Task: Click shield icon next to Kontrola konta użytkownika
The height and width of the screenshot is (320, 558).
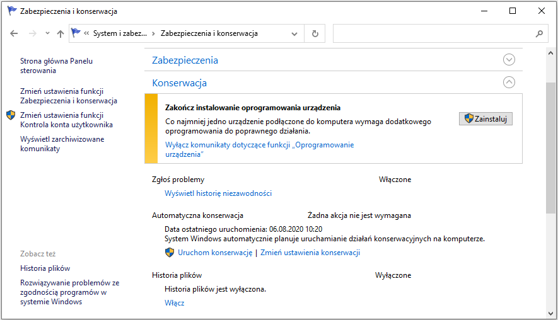Action: click(x=11, y=115)
